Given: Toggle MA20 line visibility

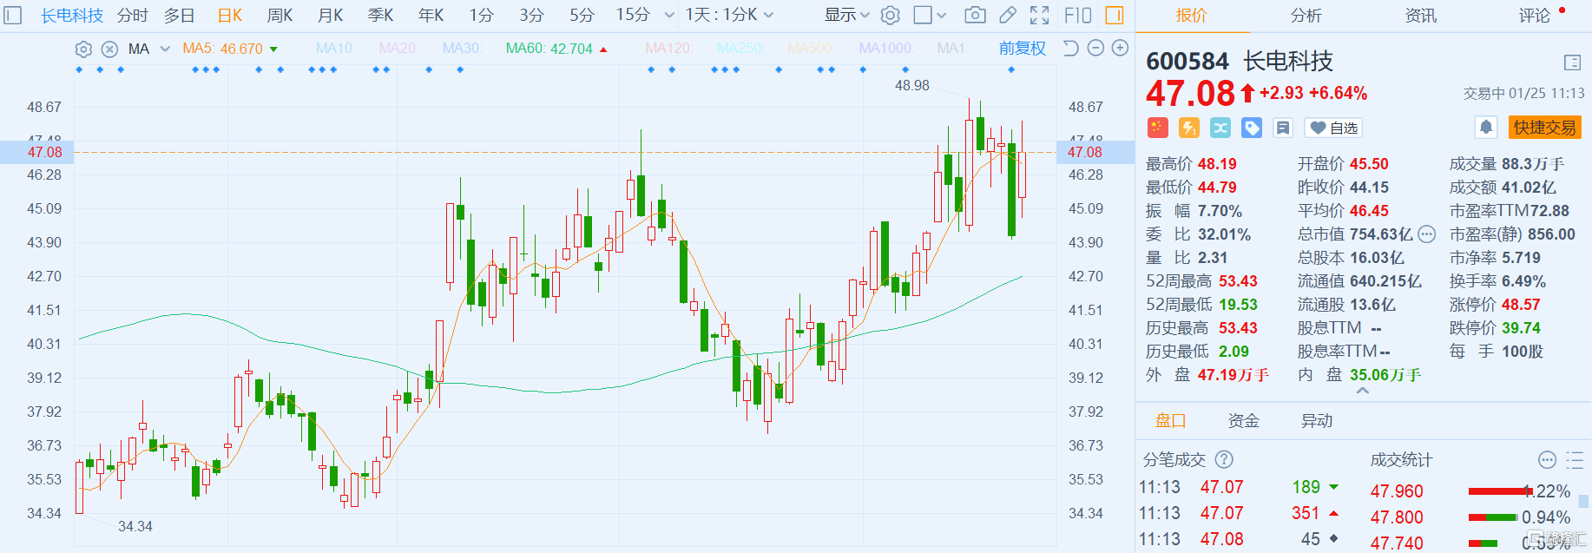Looking at the screenshot, I should pos(398,48).
